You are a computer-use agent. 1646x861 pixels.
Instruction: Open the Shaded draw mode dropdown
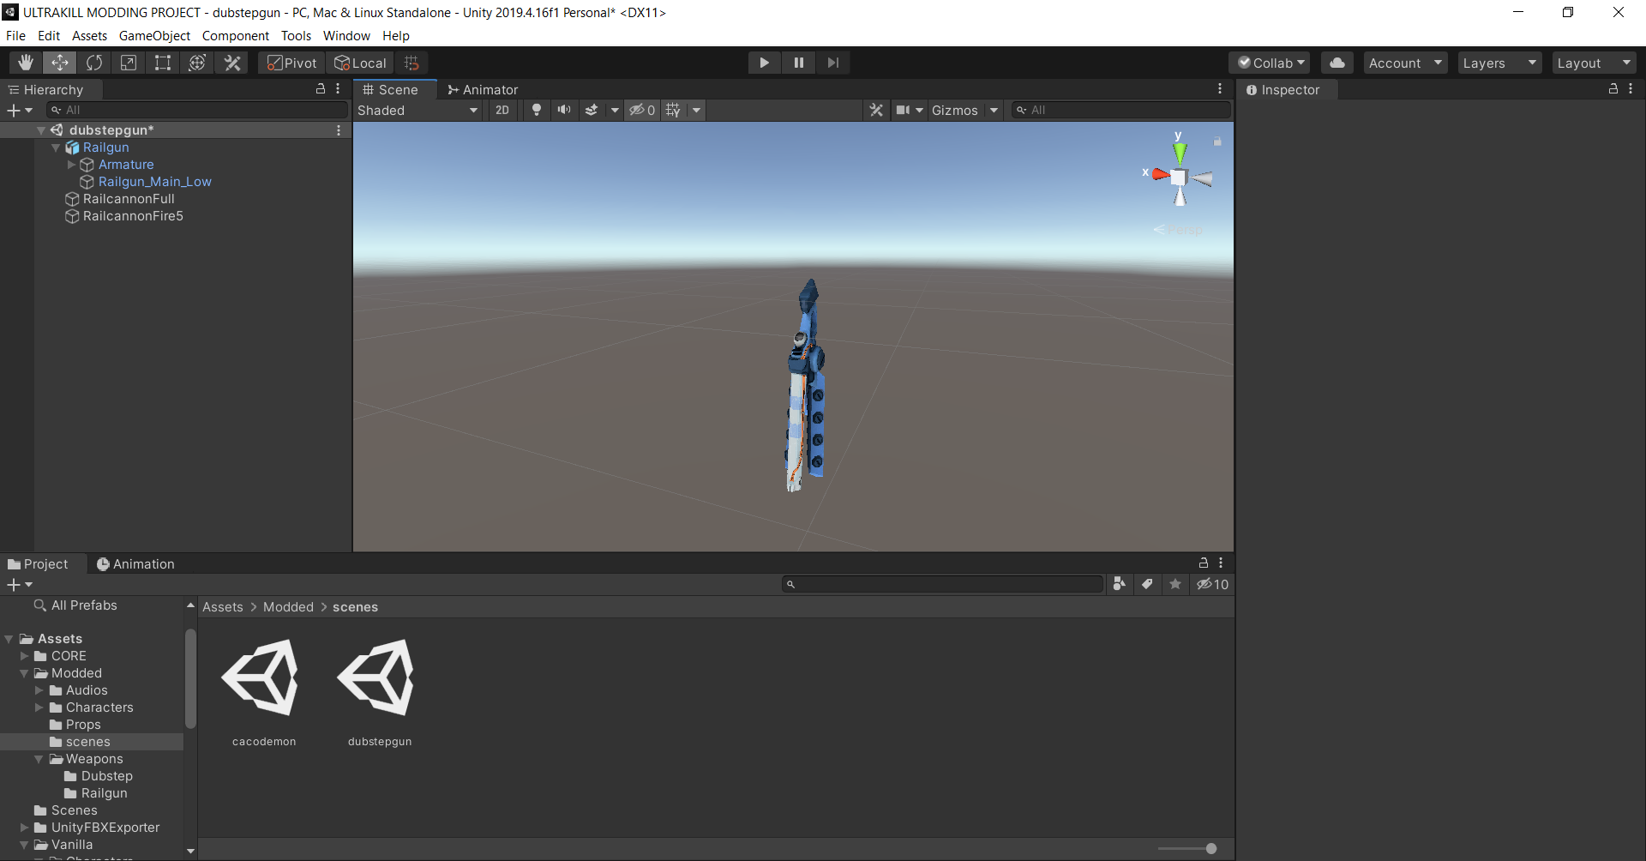(418, 110)
